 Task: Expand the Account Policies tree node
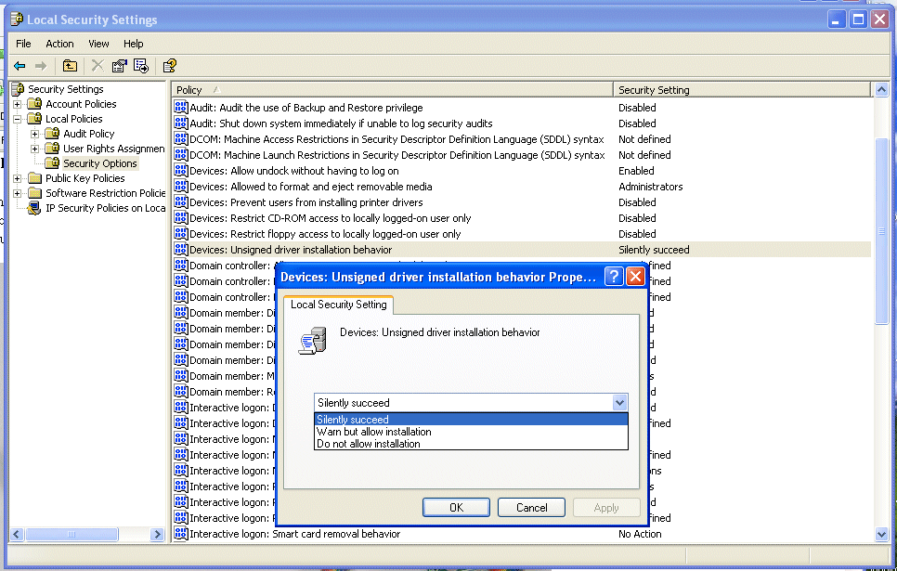(x=17, y=103)
